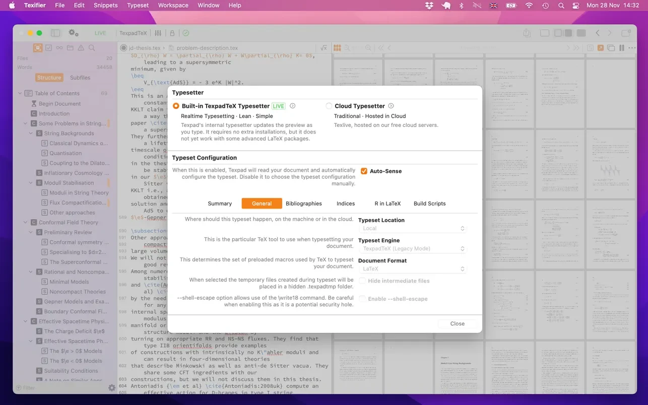Switch to R in LaTeX tab

(x=387, y=204)
